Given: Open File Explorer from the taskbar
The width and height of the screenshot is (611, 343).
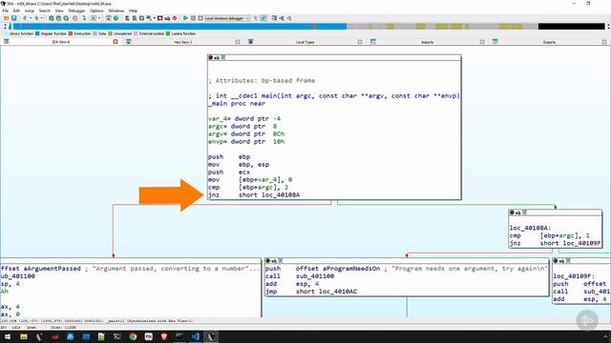Looking at the screenshot, I should (x=24, y=336).
